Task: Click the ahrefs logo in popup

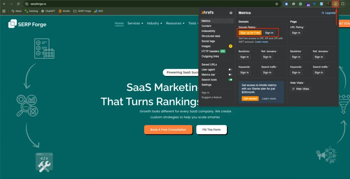Action: tap(207, 13)
